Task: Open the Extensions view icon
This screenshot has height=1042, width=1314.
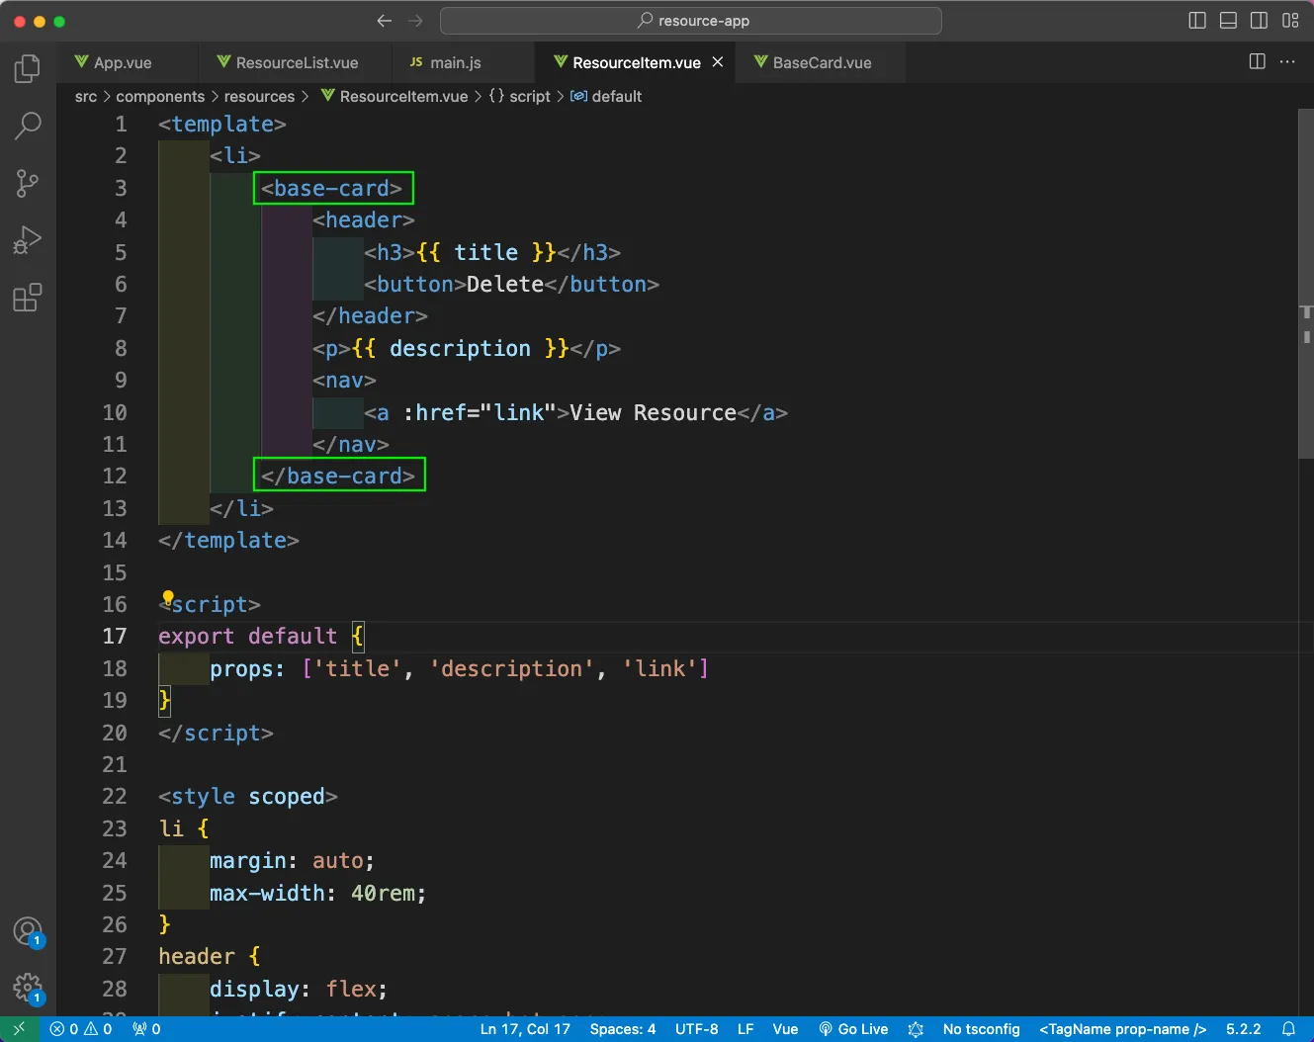Action: [28, 298]
